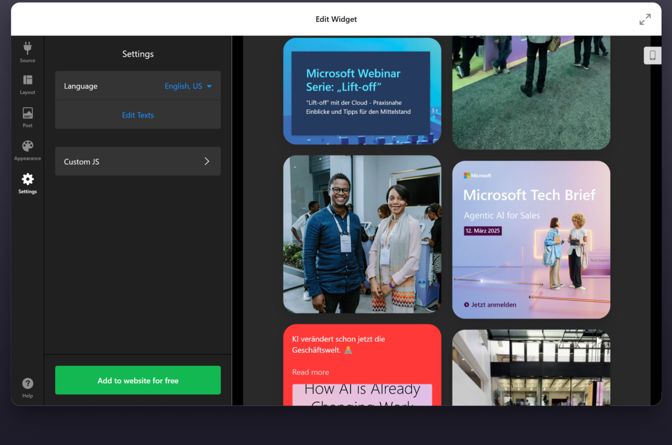Expand the Custom JS section

(138, 161)
